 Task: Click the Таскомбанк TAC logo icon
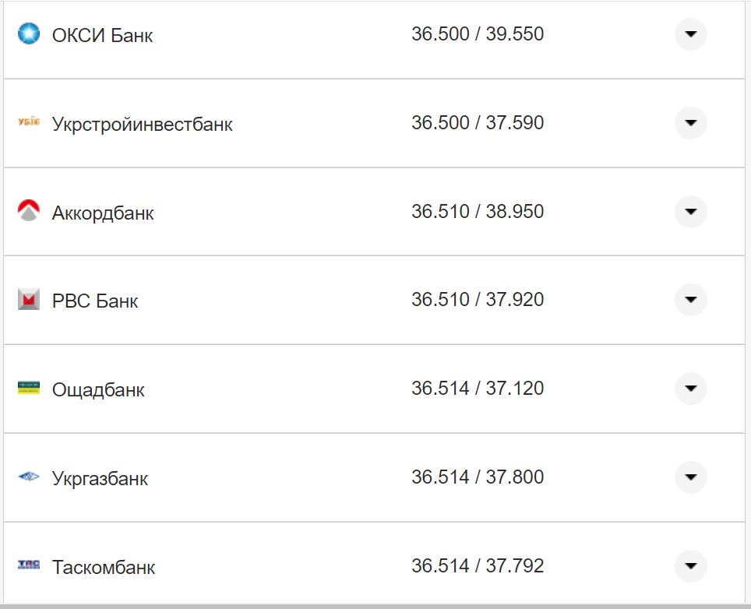(x=29, y=565)
